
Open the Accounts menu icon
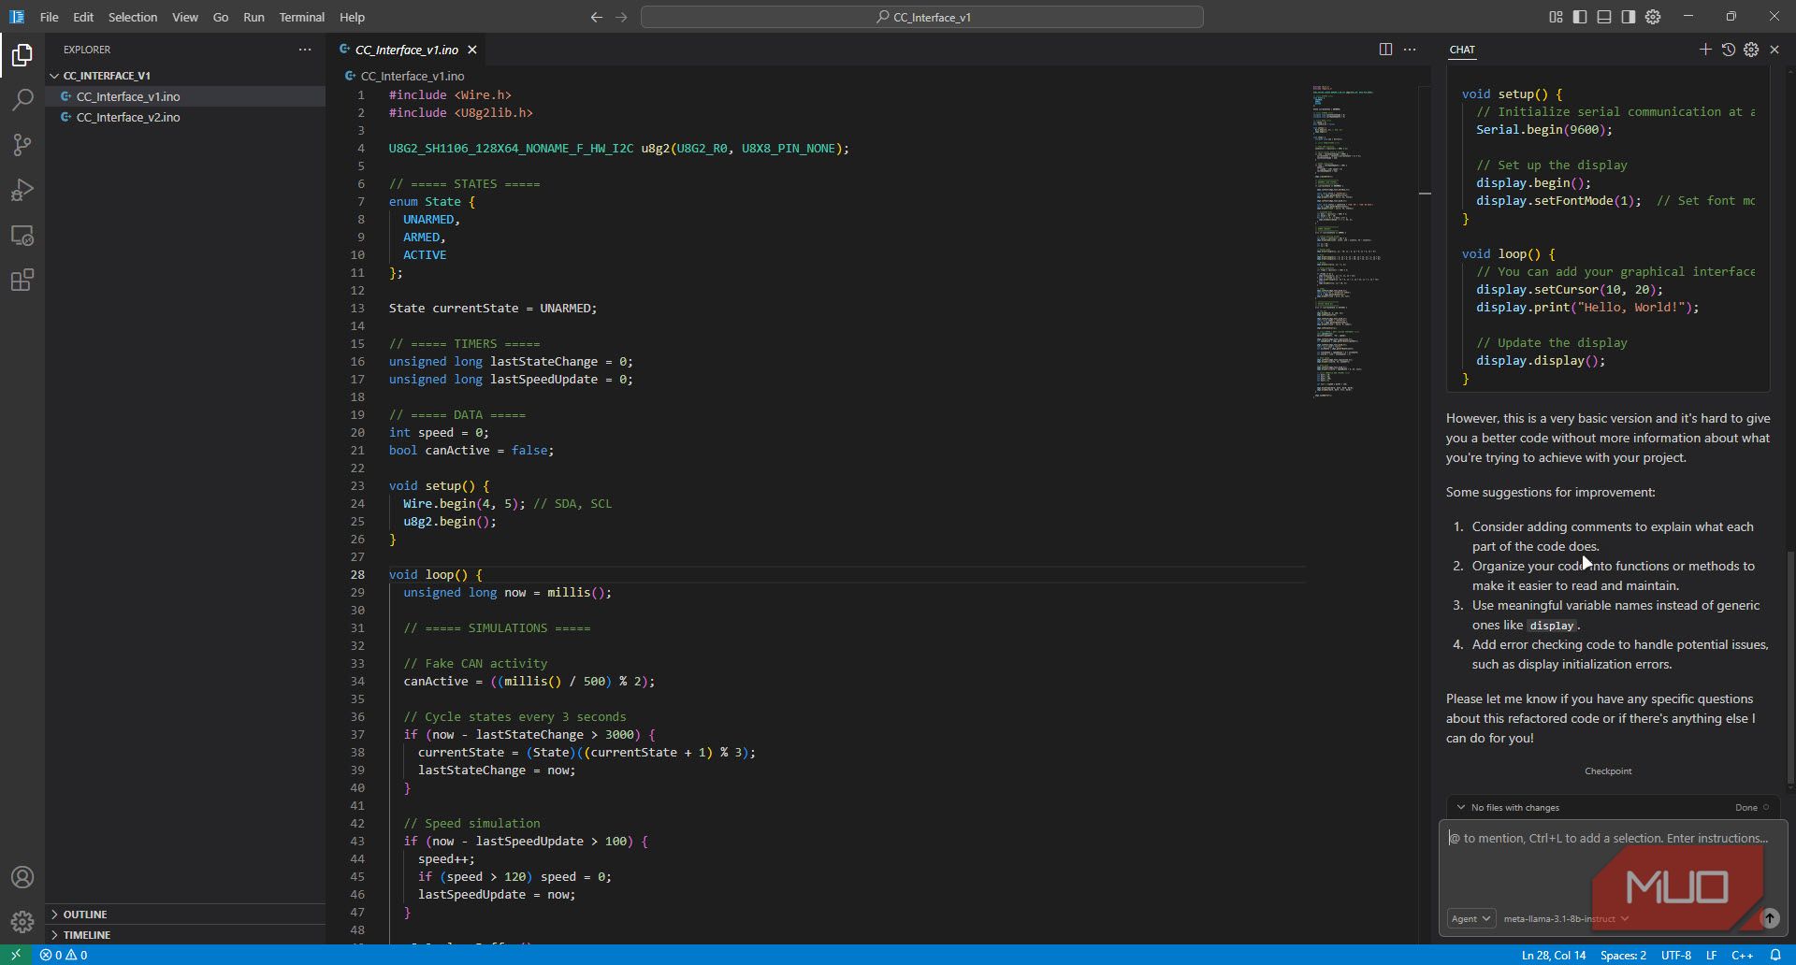click(22, 877)
